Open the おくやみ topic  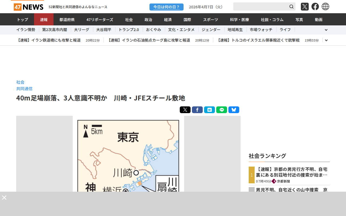[154, 30]
